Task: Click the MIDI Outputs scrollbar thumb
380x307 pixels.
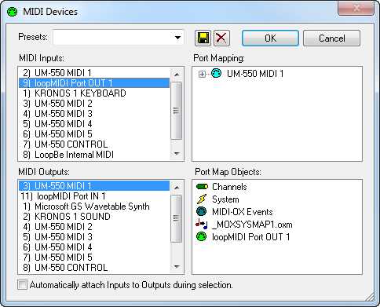Action: coord(177,218)
